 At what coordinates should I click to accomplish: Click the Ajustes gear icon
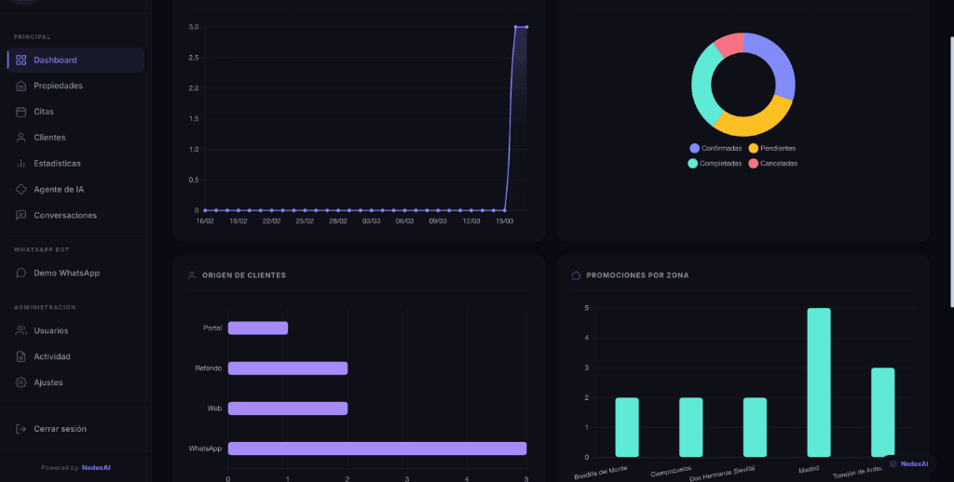tap(21, 382)
